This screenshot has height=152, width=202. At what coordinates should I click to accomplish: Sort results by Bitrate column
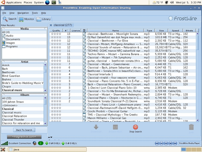pyautogui.click(x=189, y=30)
